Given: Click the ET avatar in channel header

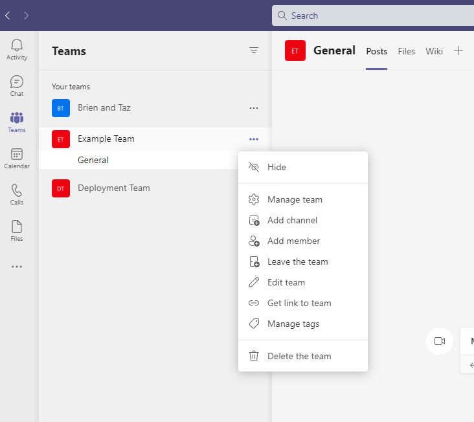Looking at the screenshot, I should coord(295,50).
